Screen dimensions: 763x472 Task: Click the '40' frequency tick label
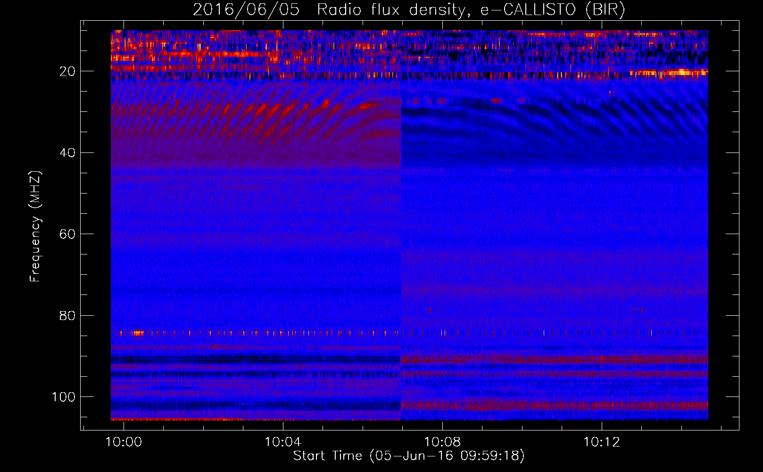click(68, 153)
